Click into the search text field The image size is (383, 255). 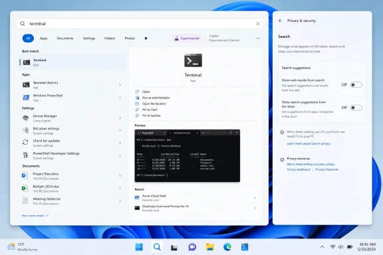pyautogui.click(x=139, y=24)
